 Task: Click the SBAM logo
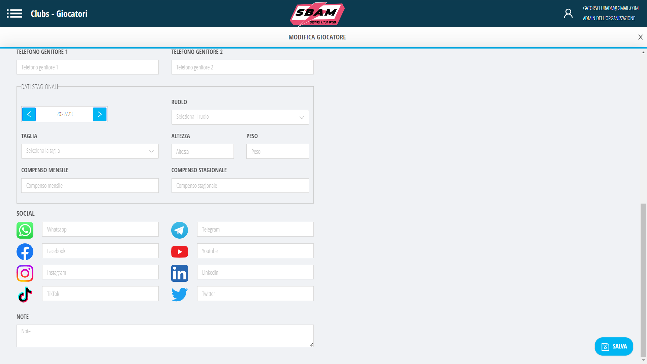[317, 14]
